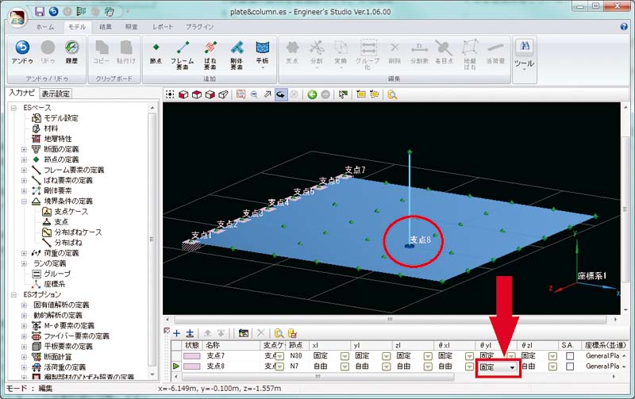Click the Engineer's Studio ES application button

pos(16,18)
